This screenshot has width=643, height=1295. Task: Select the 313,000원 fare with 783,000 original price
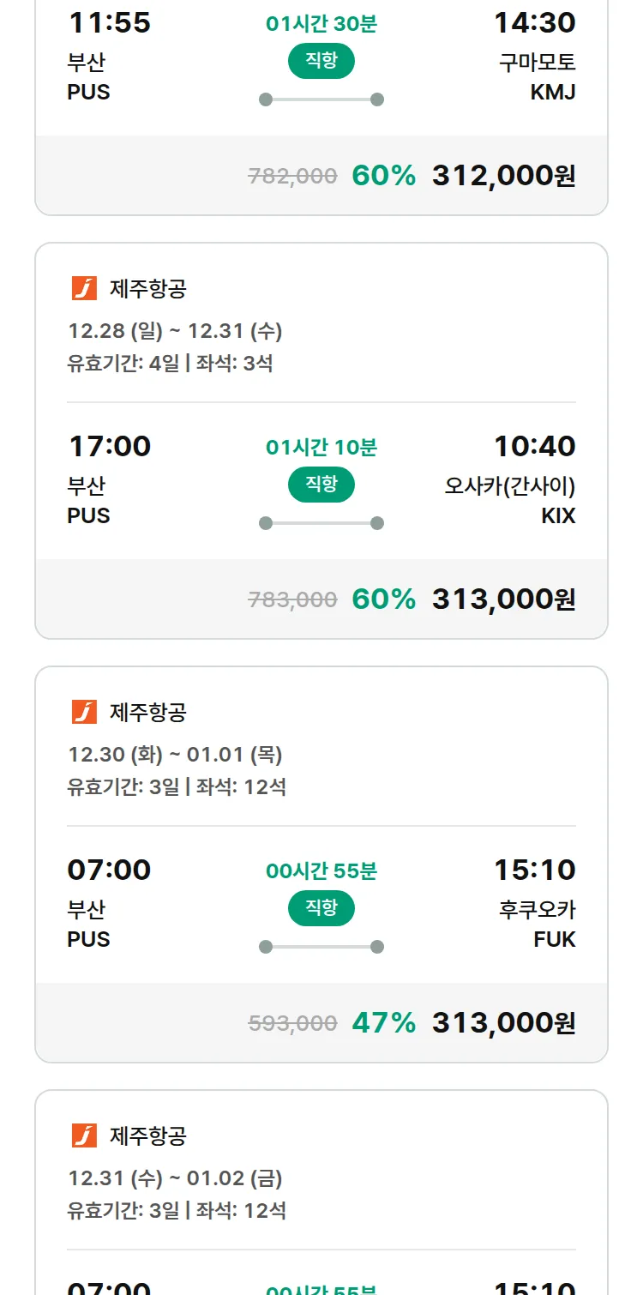(503, 599)
